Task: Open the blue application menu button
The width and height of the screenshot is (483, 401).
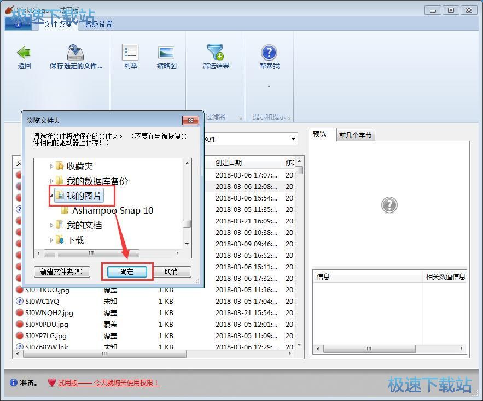Action: 18,24
